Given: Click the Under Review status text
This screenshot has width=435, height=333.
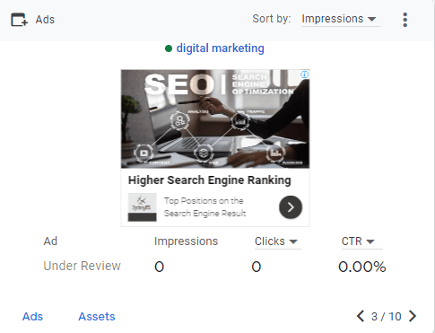Looking at the screenshot, I should [82, 266].
